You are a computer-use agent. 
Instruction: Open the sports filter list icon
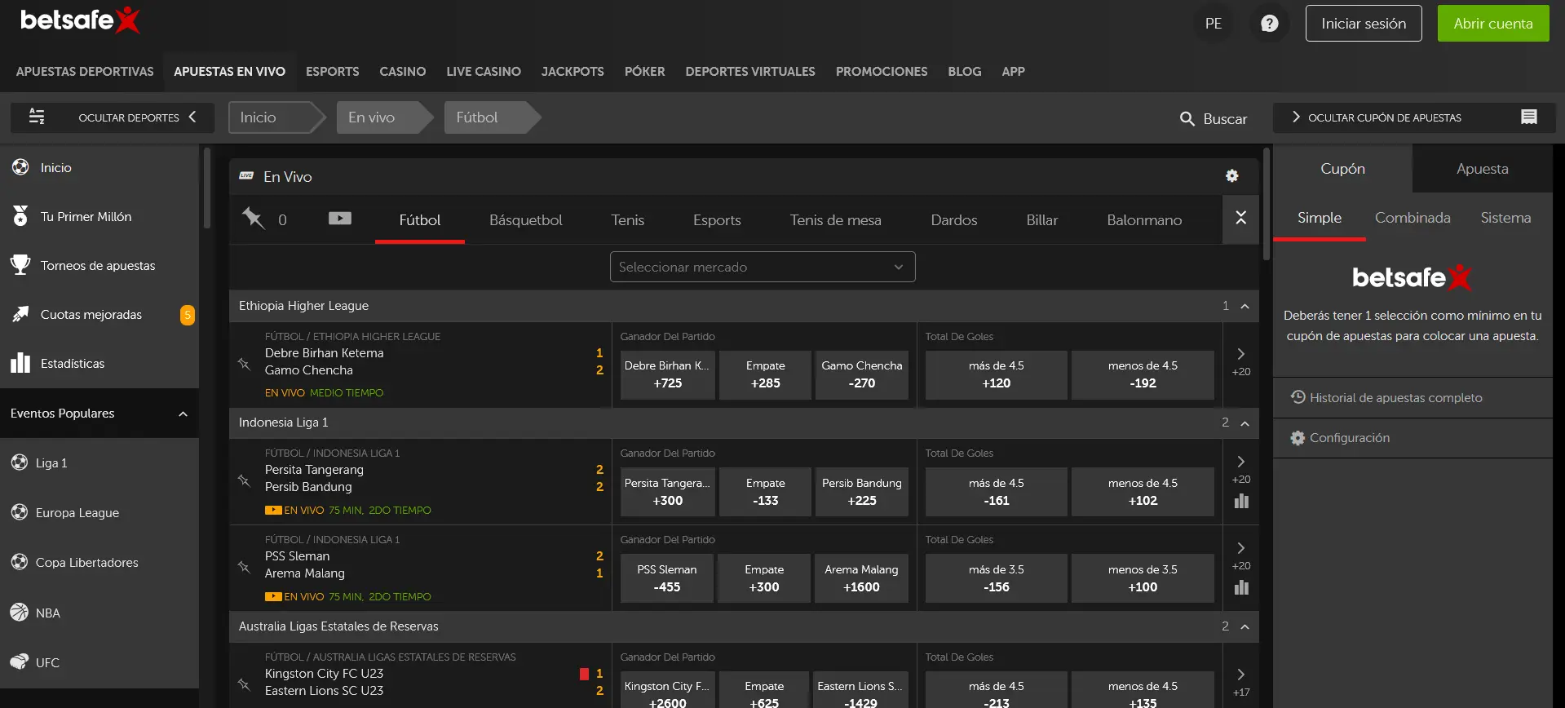coord(37,117)
